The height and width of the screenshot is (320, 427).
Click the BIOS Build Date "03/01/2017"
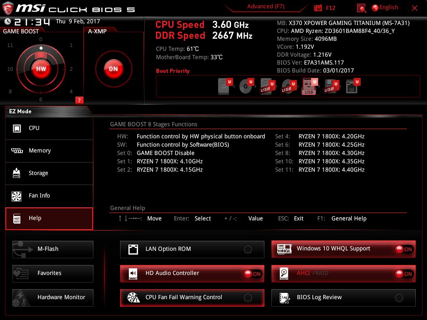coord(339,70)
